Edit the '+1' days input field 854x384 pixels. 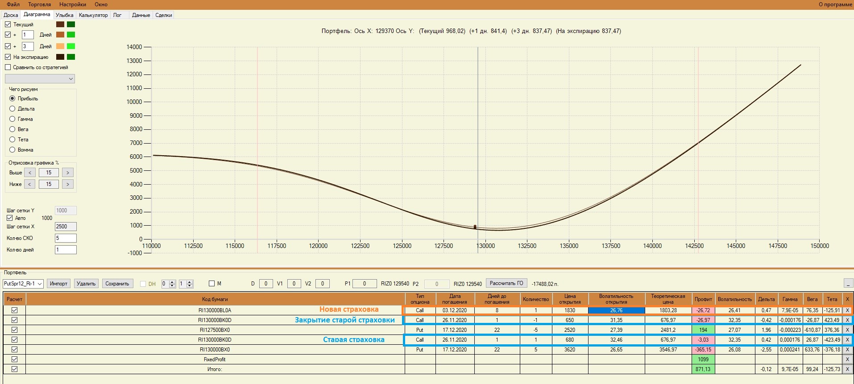coord(28,35)
